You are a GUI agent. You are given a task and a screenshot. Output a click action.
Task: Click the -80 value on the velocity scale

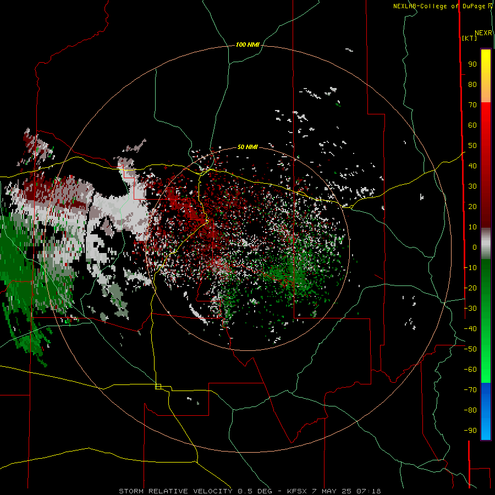click(x=470, y=410)
